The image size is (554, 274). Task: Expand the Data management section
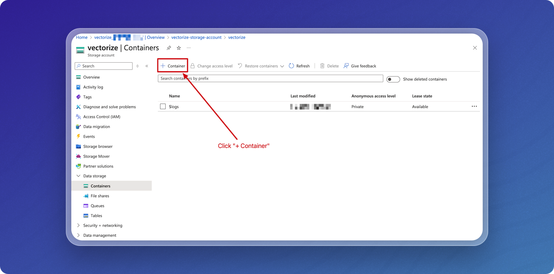79,235
